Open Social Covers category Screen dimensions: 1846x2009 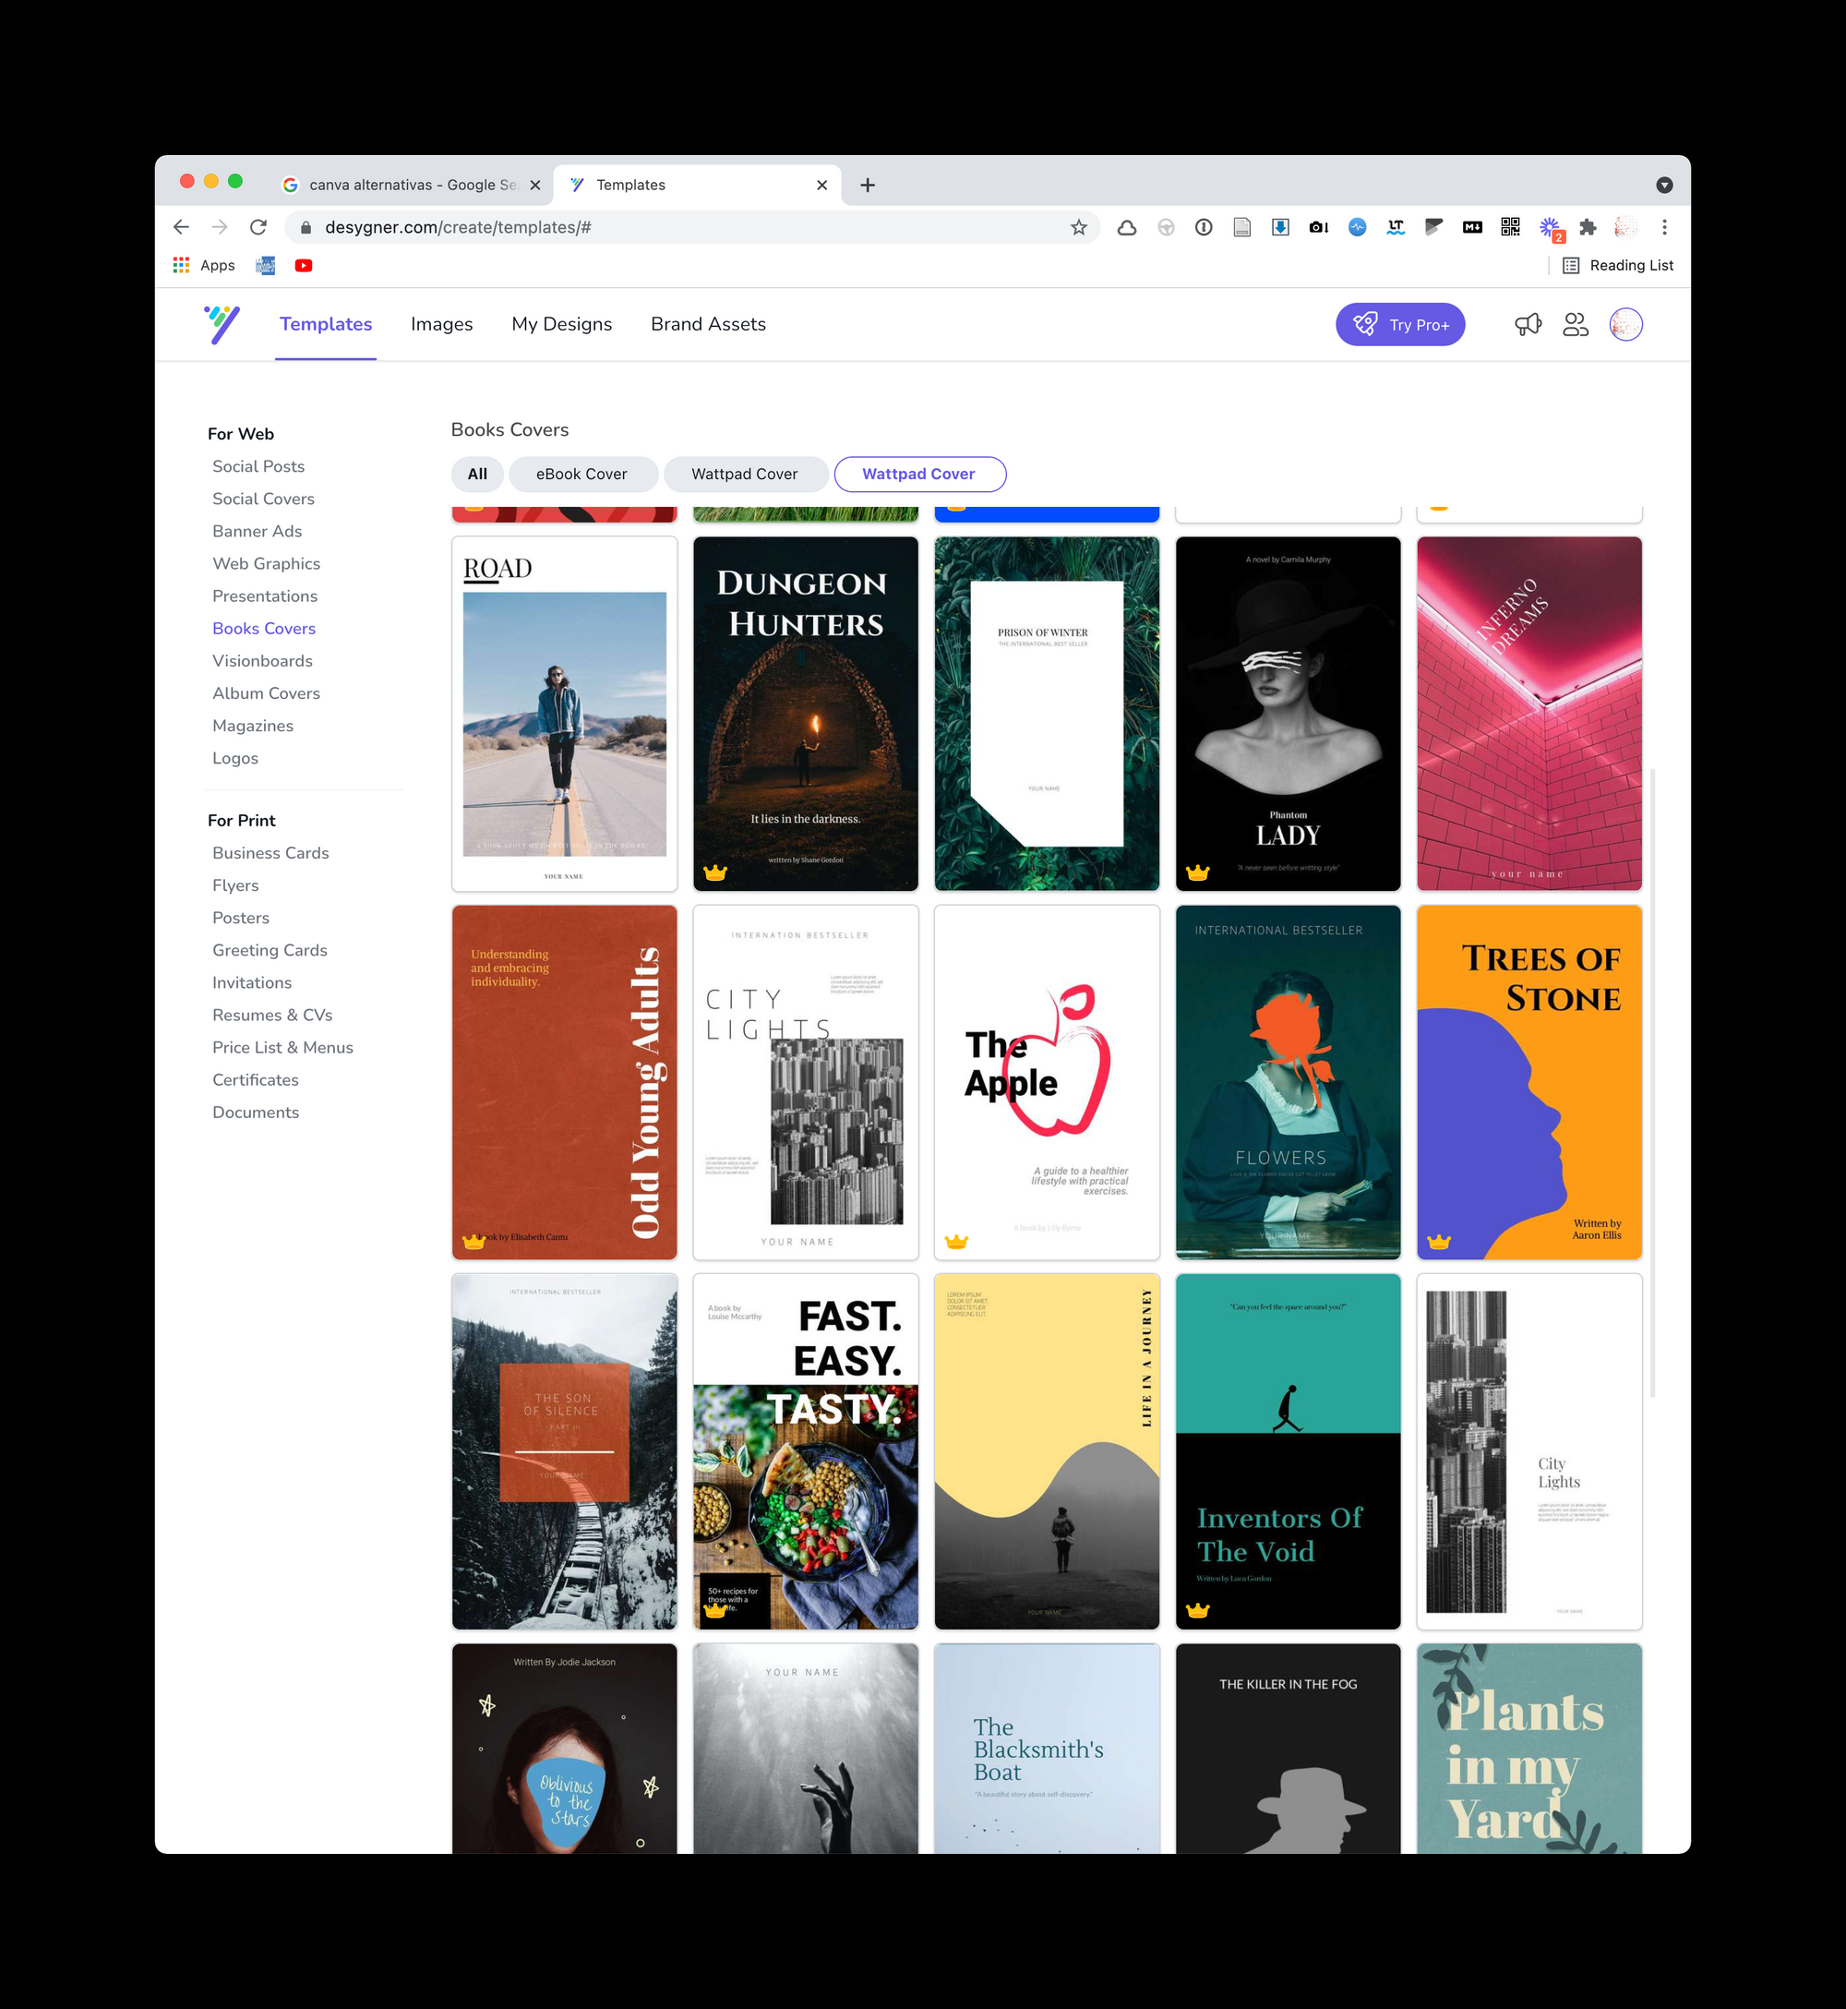click(x=264, y=499)
